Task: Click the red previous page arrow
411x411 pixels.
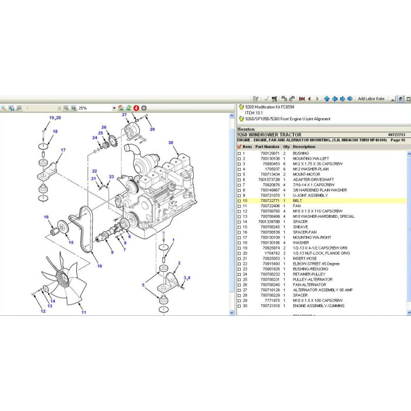Action: 309,99
